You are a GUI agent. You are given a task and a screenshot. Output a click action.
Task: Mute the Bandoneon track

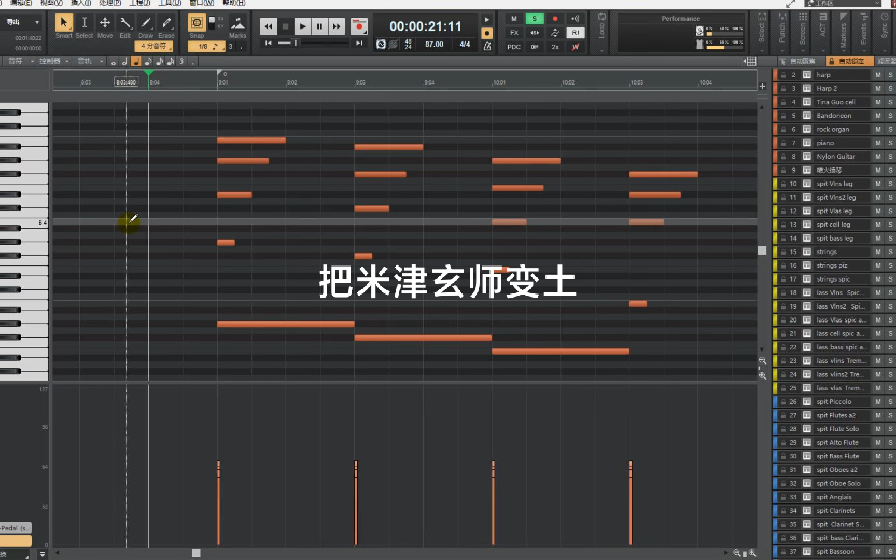point(878,116)
